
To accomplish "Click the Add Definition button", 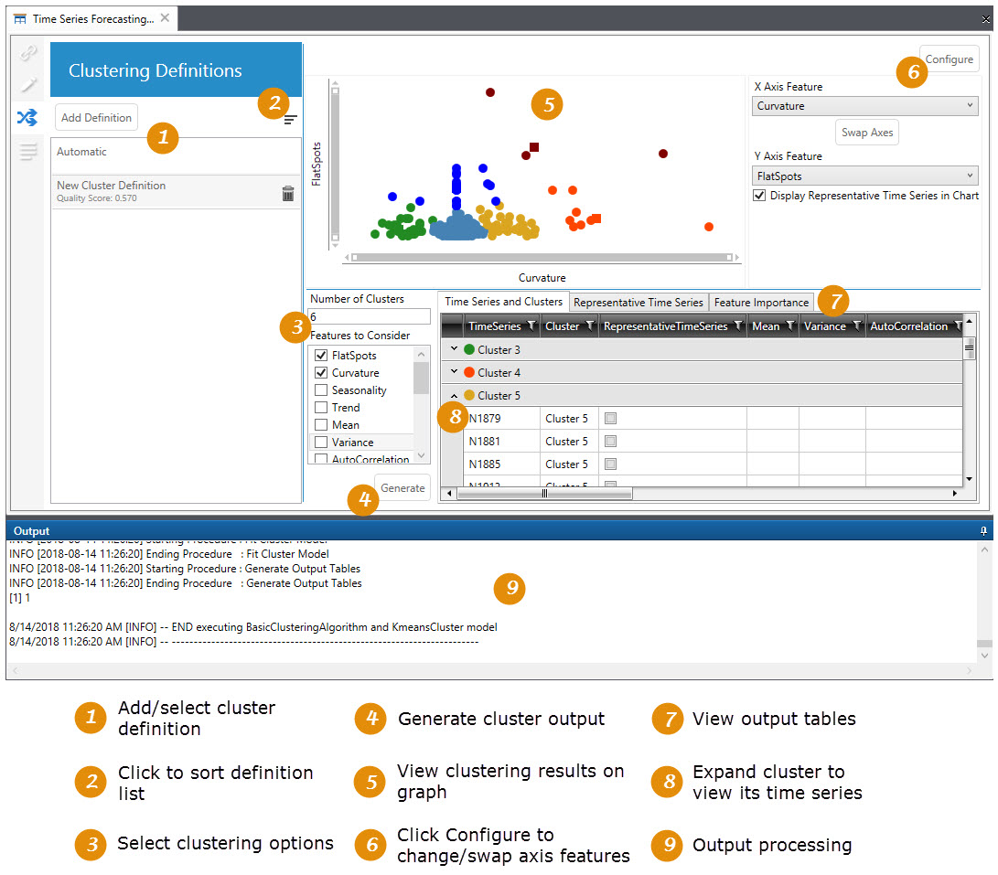I will [x=97, y=117].
